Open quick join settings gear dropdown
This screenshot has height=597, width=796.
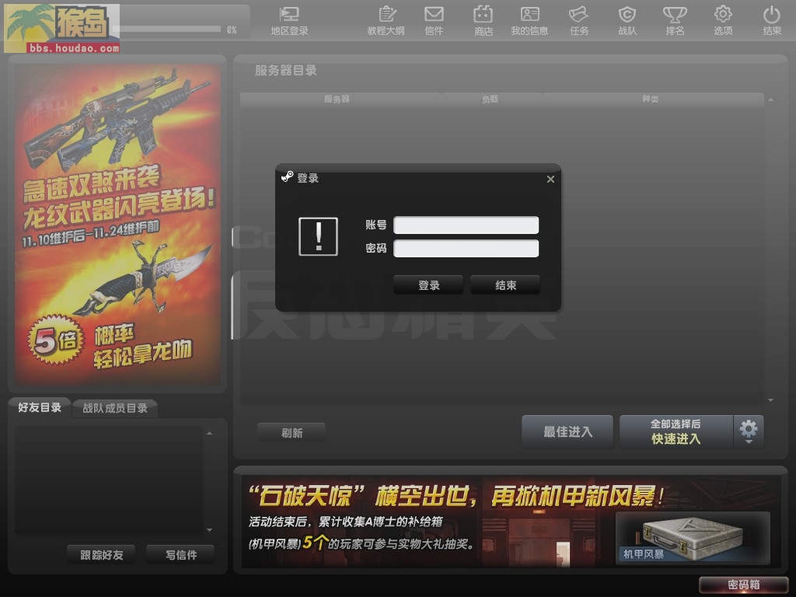tap(749, 431)
